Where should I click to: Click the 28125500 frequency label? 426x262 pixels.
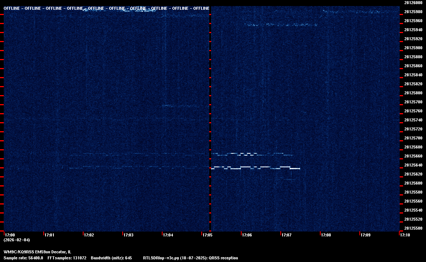(x=413, y=228)
